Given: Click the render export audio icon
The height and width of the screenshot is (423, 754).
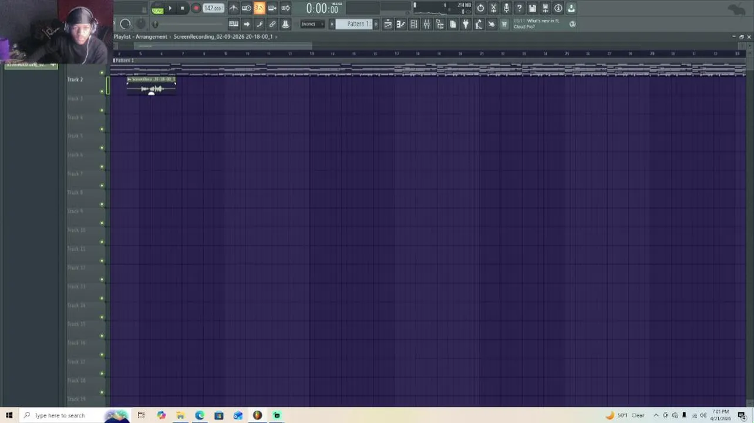Looking at the screenshot, I should (x=546, y=8).
